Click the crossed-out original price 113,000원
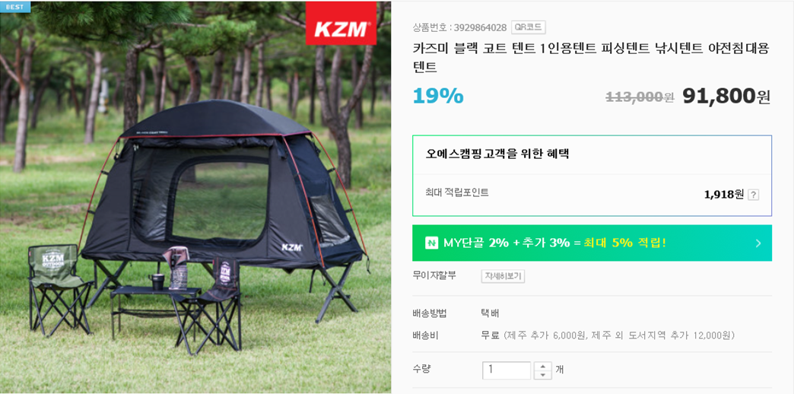The image size is (794, 394). coord(640,97)
